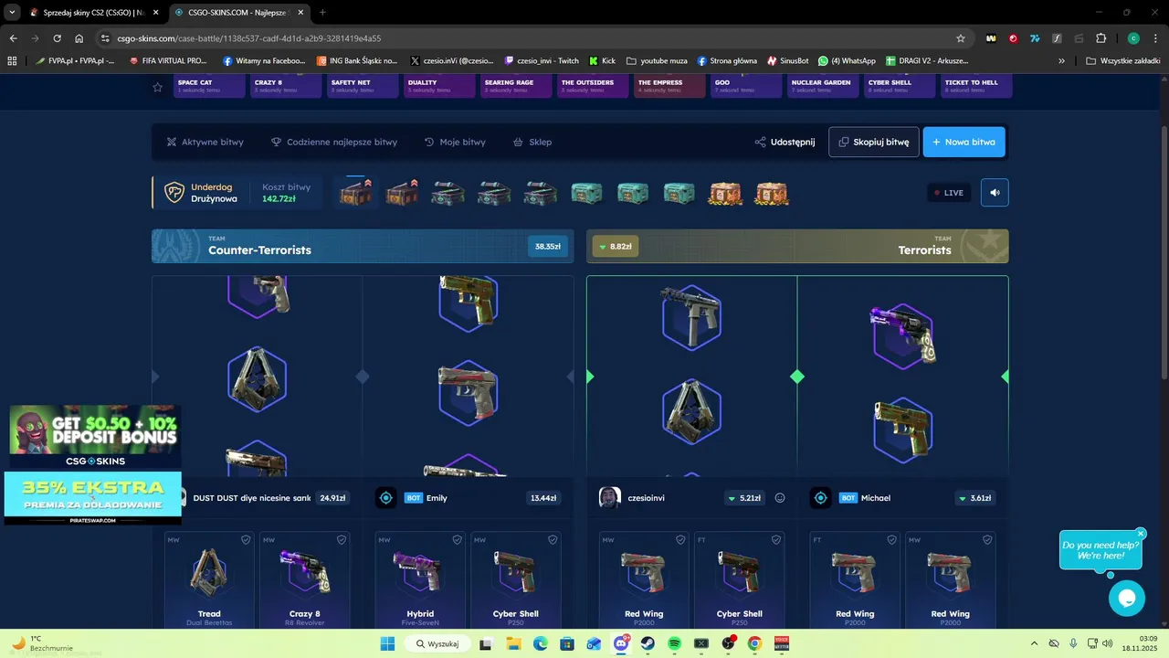The width and height of the screenshot is (1169, 658).
Task: Open Aktywne bitwy tab
Action: (205, 142)
